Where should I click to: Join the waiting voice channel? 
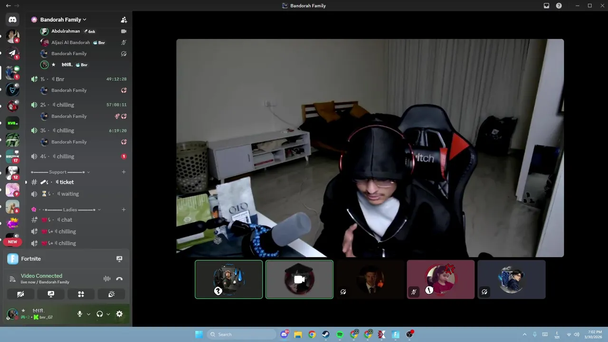pyautogui.click(x=78, y=194)
